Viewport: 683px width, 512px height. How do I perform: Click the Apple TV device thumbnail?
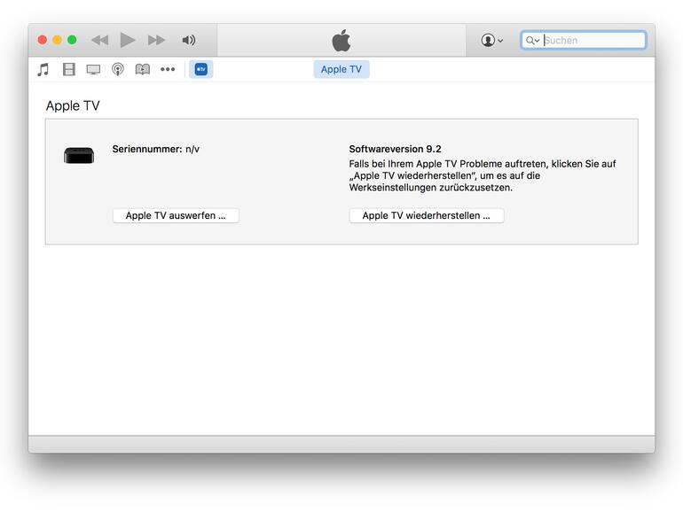coord(79,155)
